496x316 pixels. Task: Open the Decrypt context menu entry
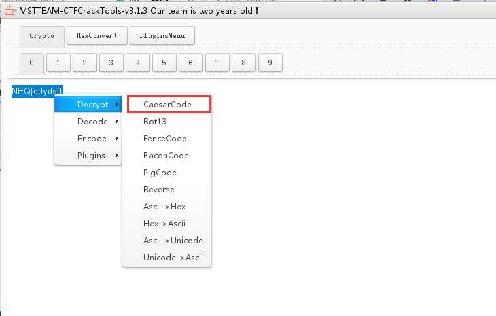[88, 105]
